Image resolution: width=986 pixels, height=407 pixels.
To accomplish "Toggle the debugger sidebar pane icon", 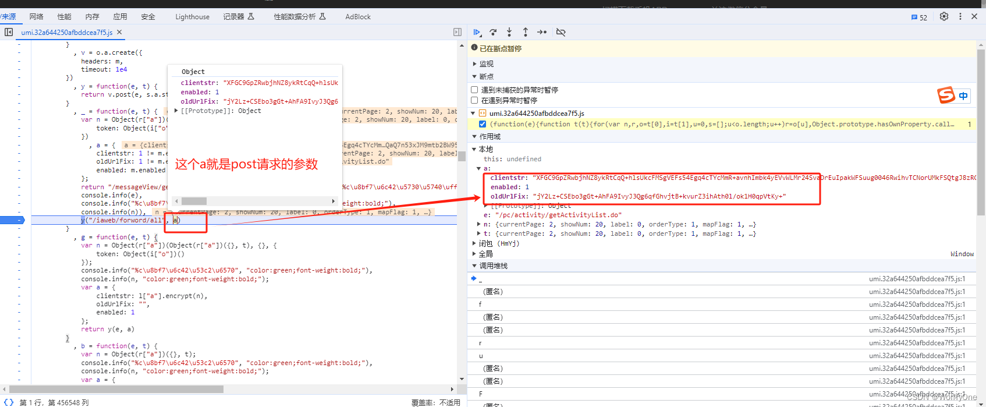I will pos(457,32).
